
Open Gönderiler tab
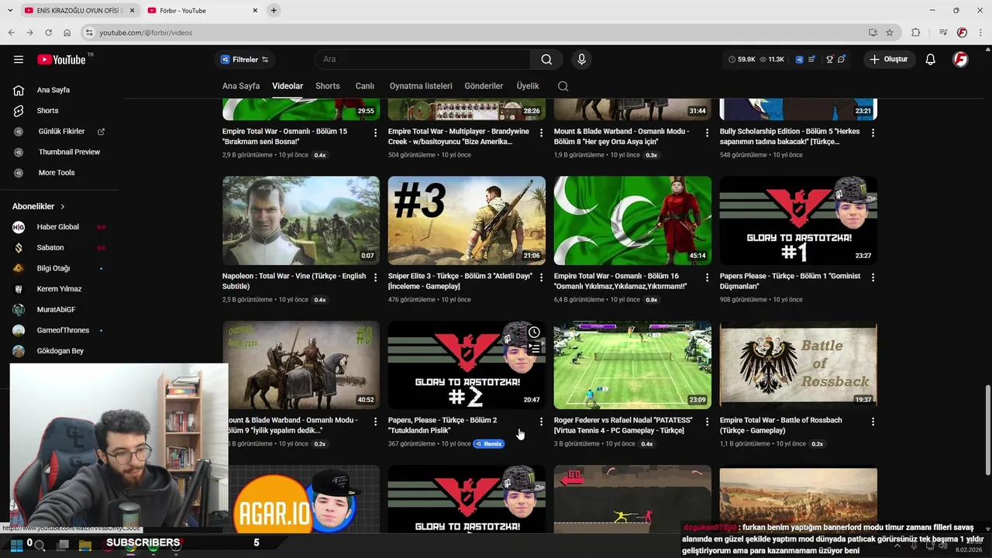[x=484, y=86]
